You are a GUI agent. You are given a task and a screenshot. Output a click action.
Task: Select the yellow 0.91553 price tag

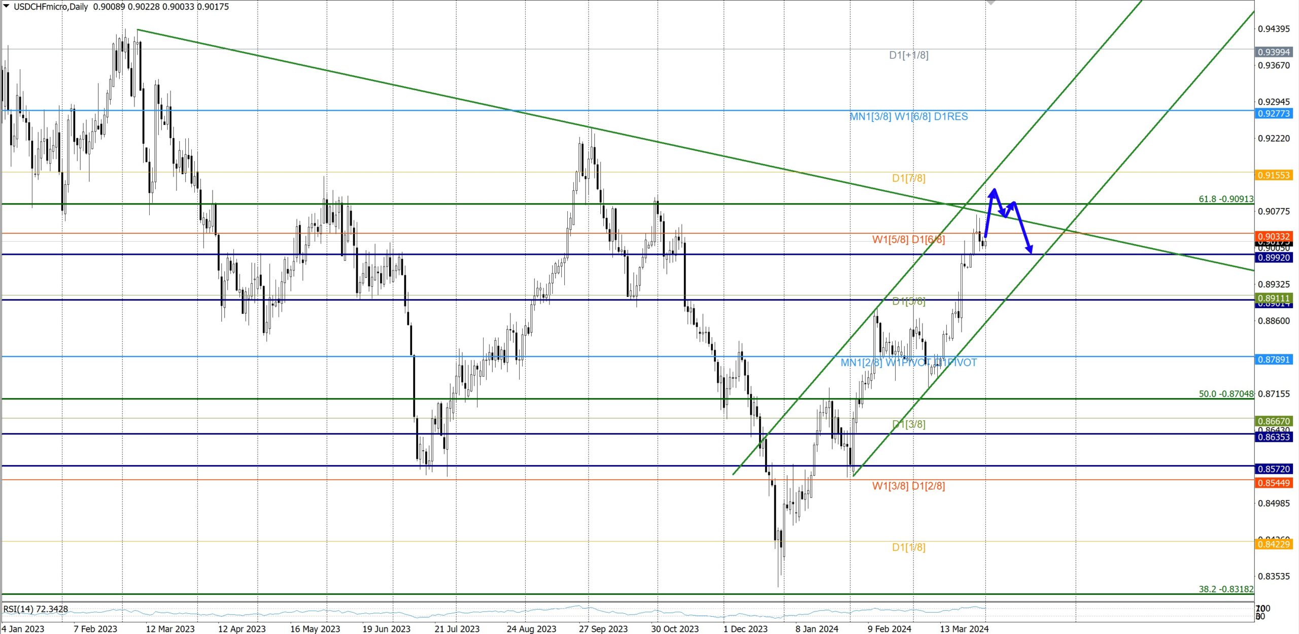[1274, 175]
